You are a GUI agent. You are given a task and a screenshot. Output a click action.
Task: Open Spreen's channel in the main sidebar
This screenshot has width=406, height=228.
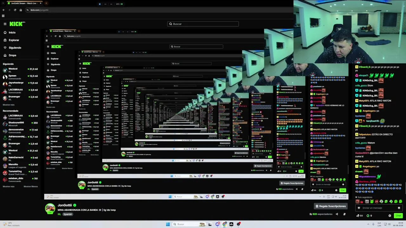[20, 77]
